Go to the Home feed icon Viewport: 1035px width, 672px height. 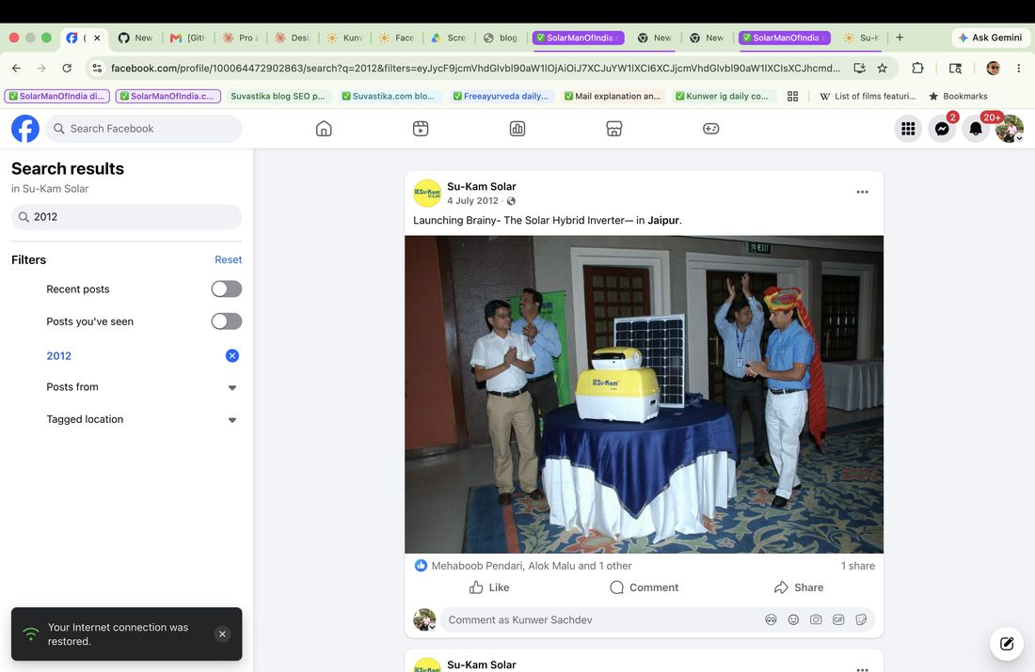(x=324, y=129)
